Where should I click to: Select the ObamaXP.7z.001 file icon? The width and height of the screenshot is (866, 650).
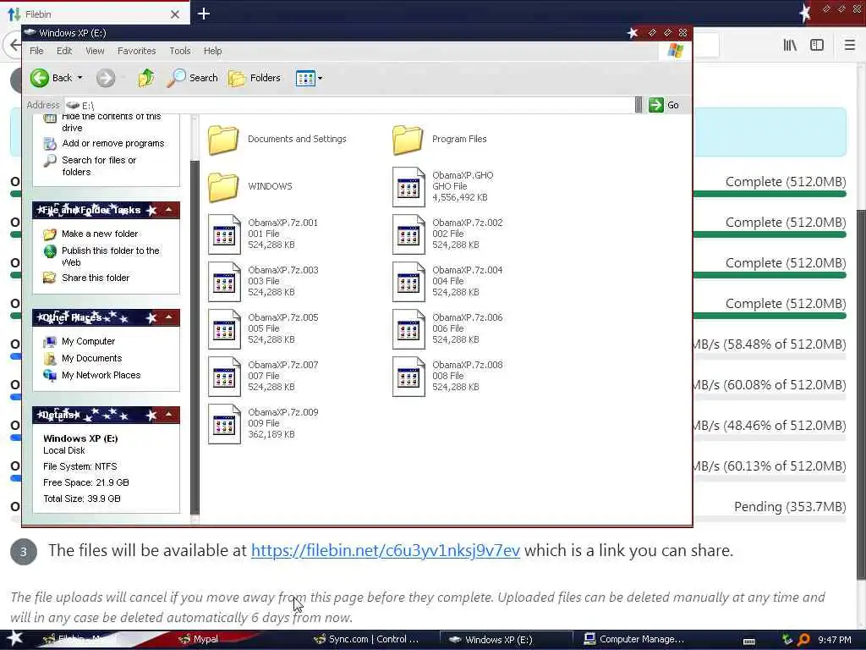(x=224, y=234)
